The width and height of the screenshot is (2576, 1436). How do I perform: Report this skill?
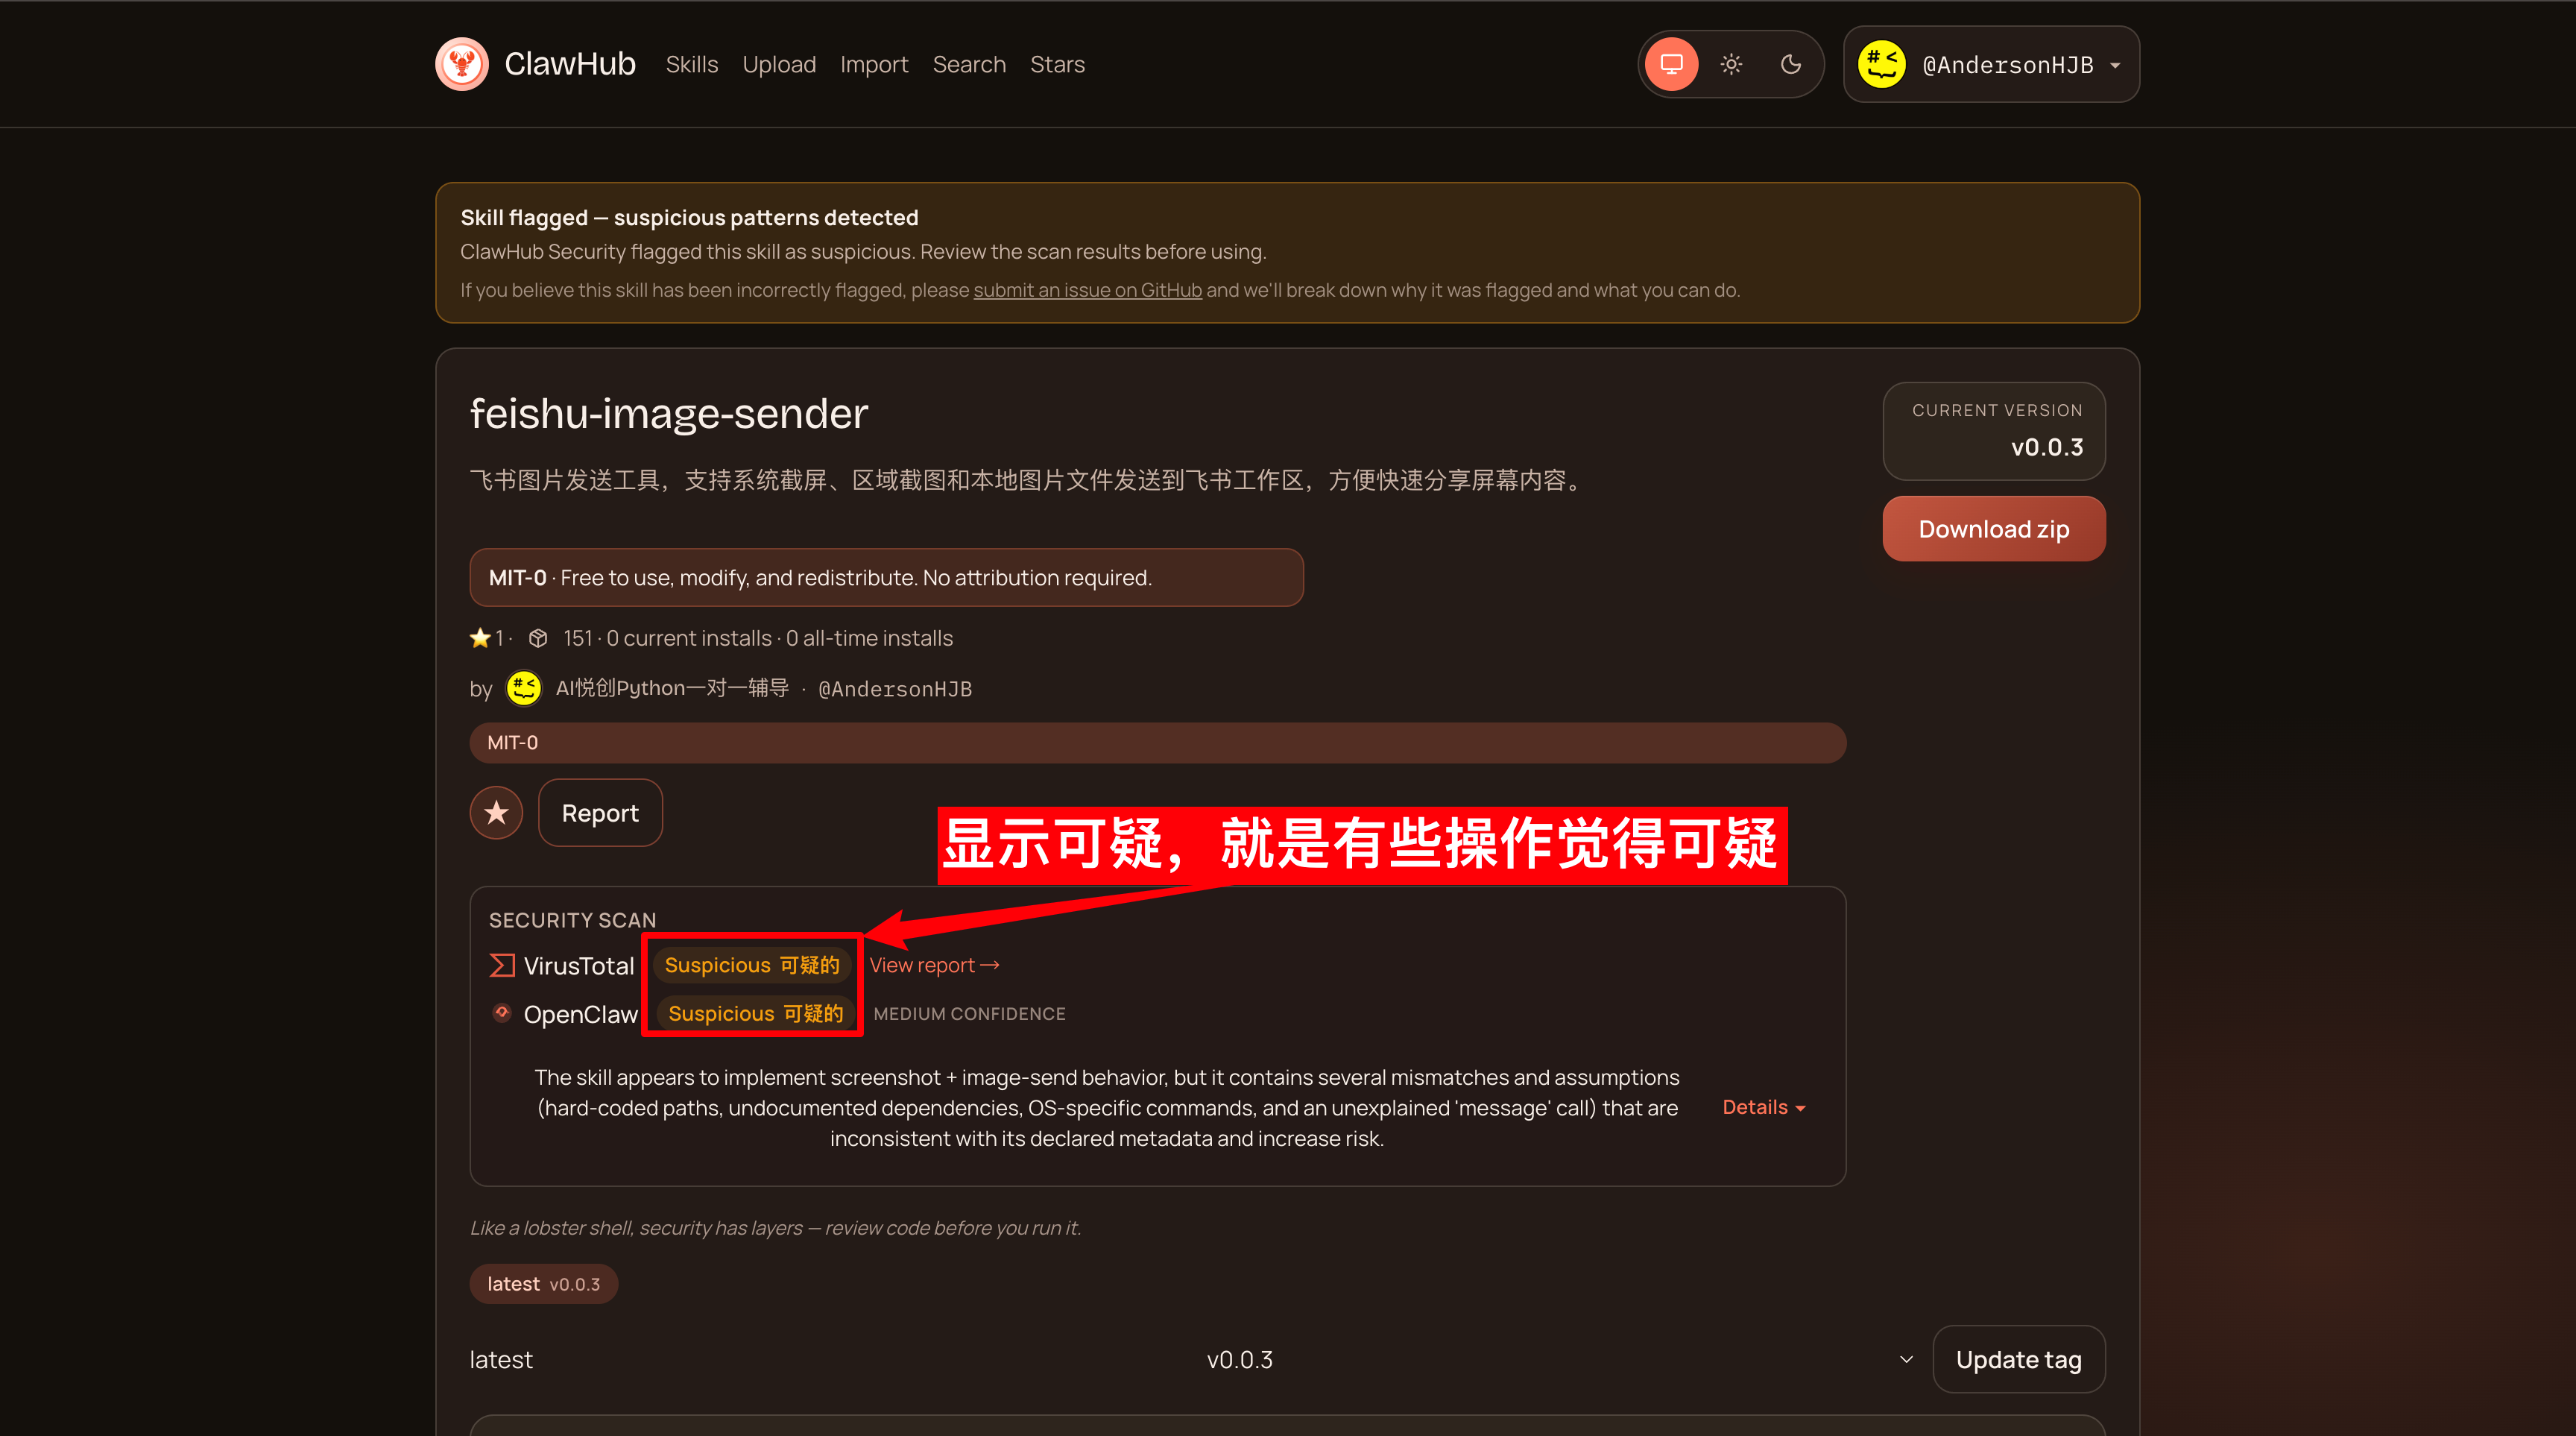tap(600, 813)
